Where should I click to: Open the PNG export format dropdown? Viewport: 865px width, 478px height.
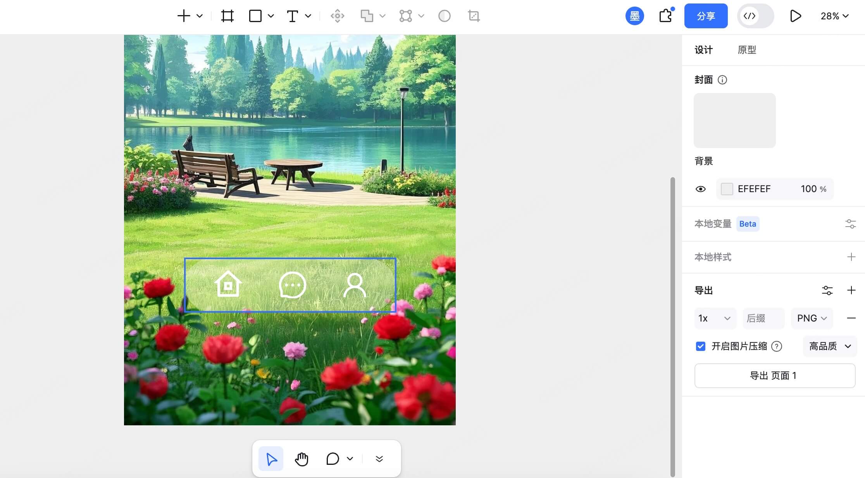[x=812, y=318]
